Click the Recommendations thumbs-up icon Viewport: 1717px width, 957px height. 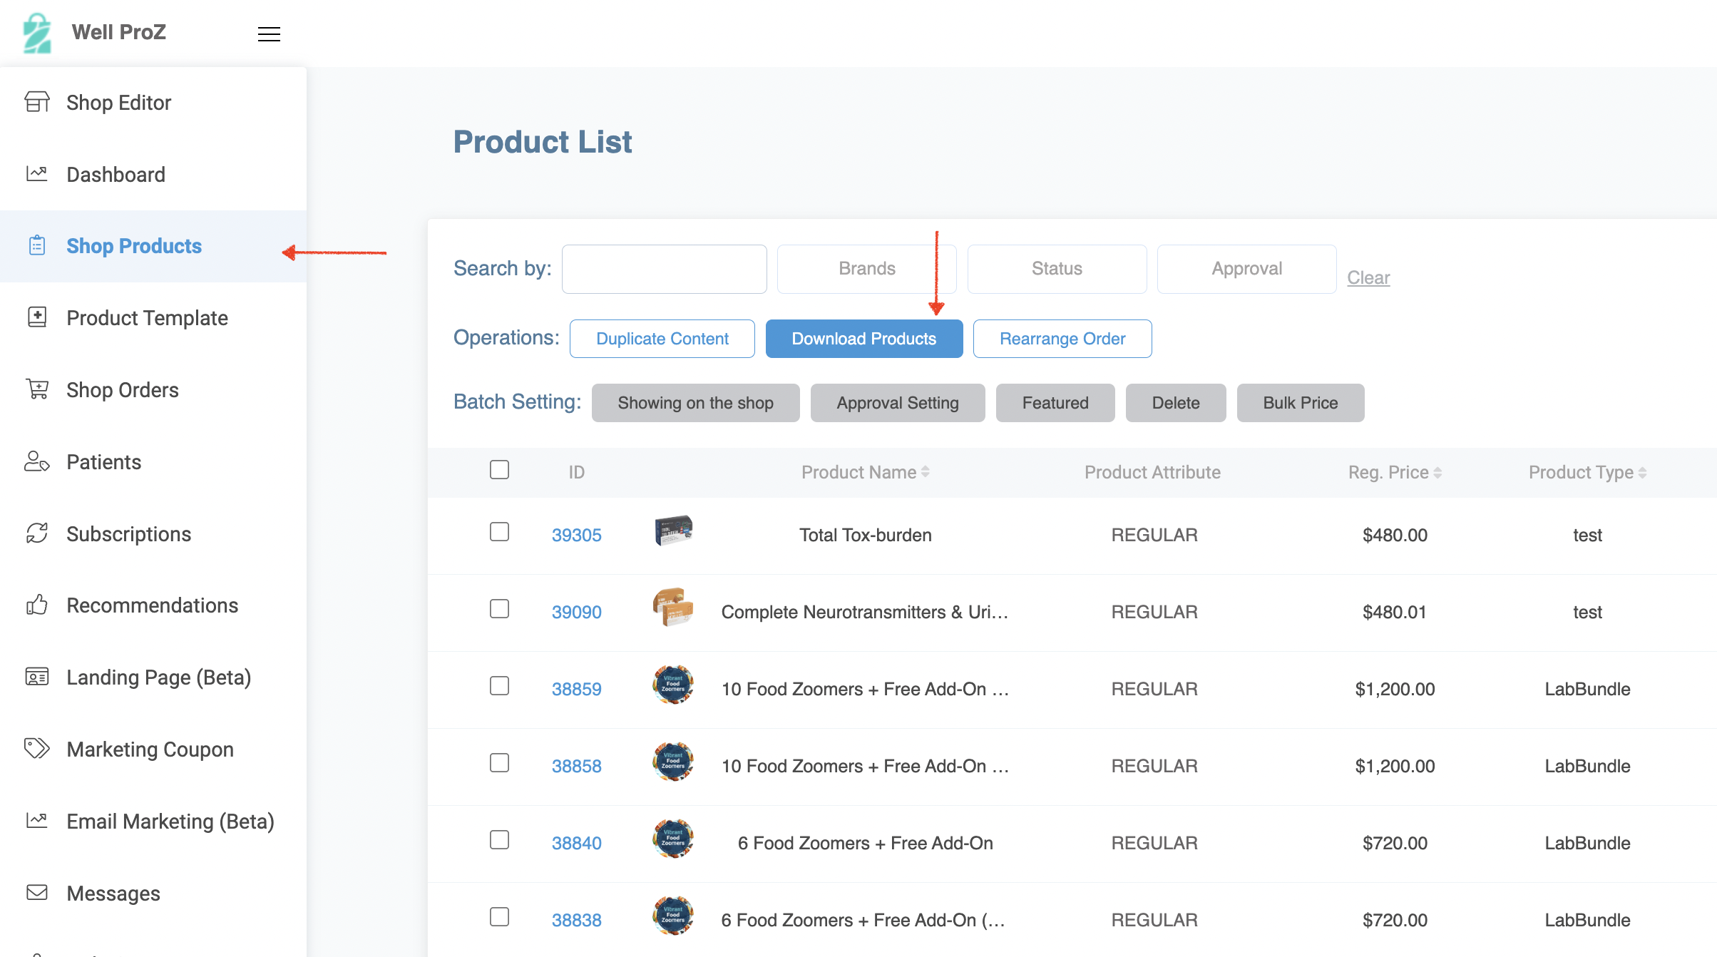(37, 605)
